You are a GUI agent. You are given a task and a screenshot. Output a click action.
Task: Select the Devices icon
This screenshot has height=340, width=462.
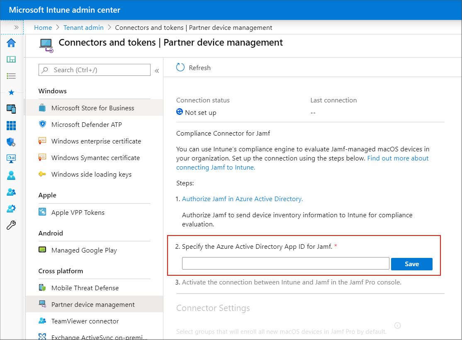point(11,109)
